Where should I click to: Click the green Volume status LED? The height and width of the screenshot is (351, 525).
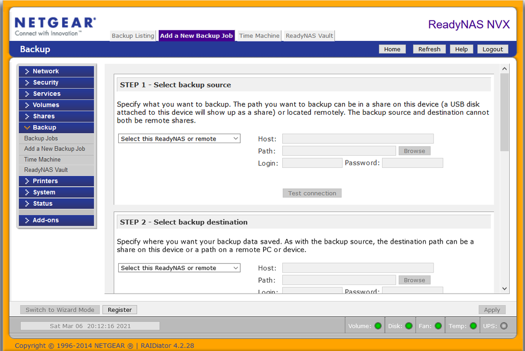click(378, 326)
